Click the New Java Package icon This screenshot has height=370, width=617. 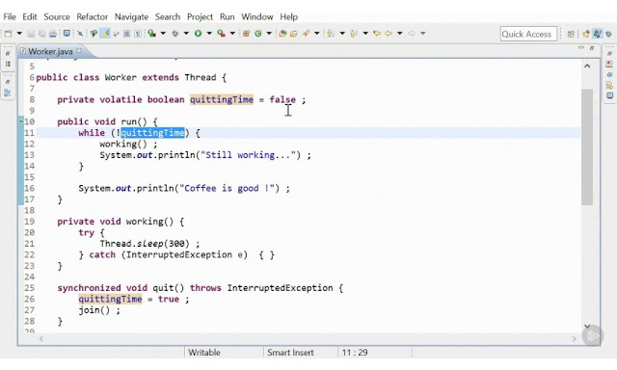point(246,34)
